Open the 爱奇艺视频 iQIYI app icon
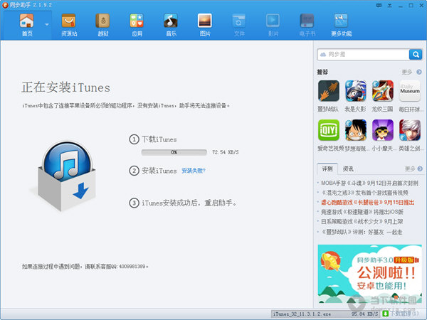This screenshot has height=320, width=427. 328,130
